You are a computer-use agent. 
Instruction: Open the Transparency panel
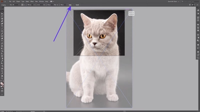[x=198, y=41]
